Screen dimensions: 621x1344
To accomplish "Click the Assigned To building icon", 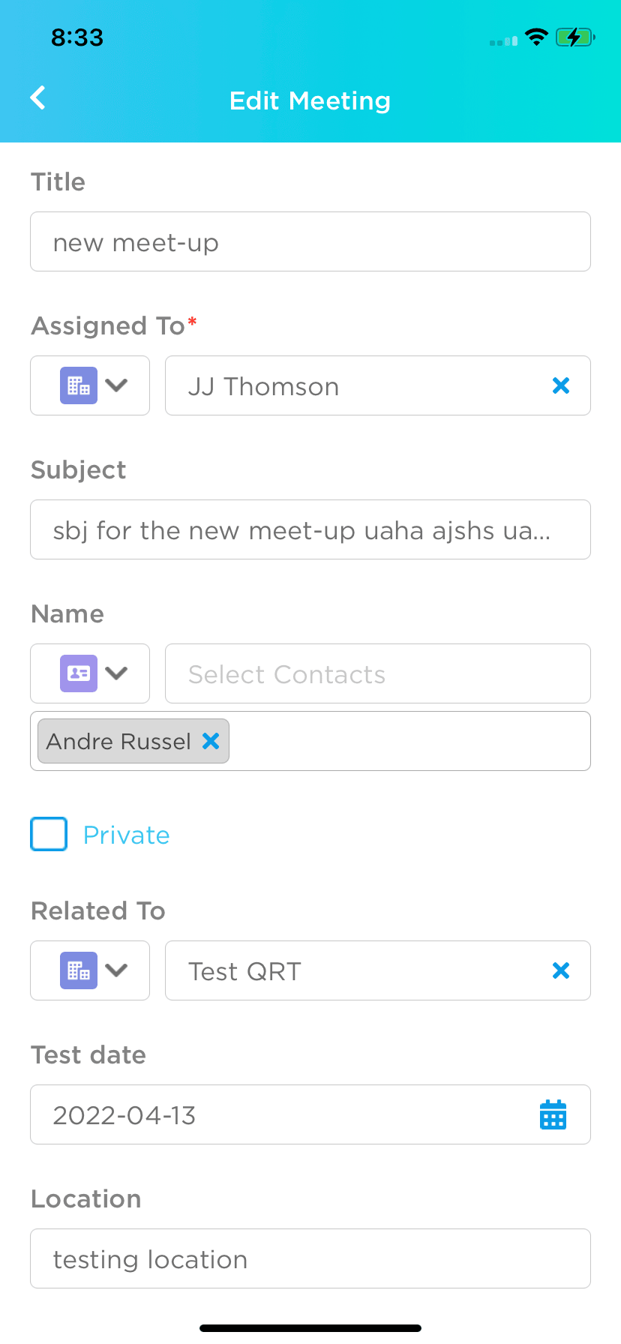I will coord(79,385).
